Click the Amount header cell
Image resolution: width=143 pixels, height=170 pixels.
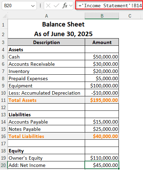[102, 42]
